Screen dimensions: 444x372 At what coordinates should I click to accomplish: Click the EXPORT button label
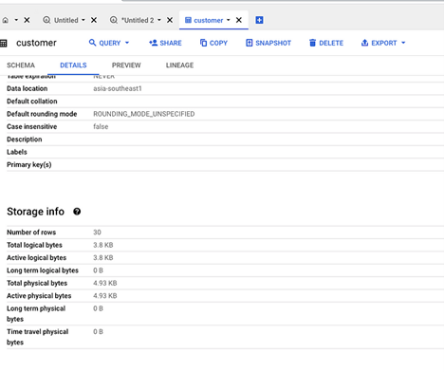click(x=384, y=43)
